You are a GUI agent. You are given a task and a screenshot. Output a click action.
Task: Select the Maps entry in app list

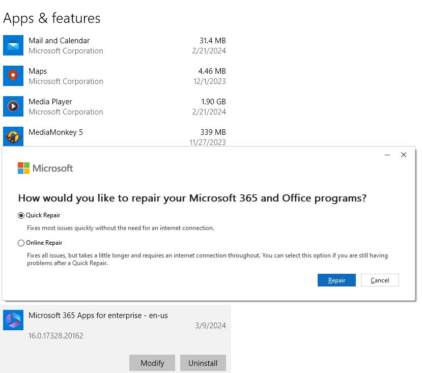[116, 76]
